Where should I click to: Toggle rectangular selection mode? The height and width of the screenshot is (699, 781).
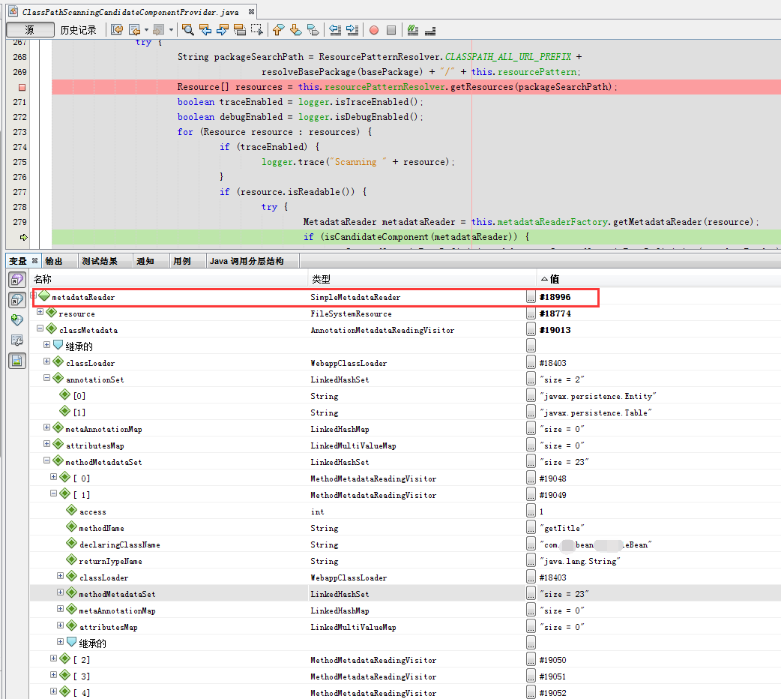[256, 30]
